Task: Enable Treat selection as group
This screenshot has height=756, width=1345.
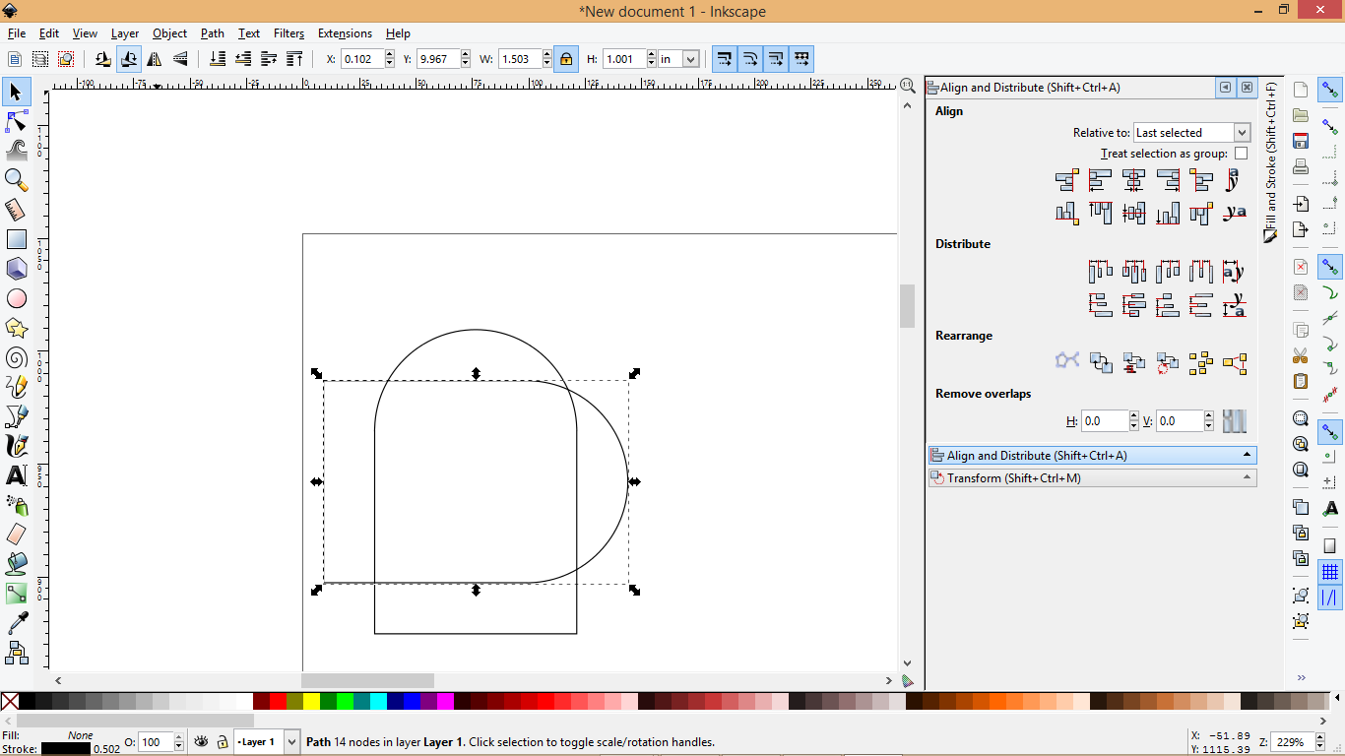Action: point(1242,153)
